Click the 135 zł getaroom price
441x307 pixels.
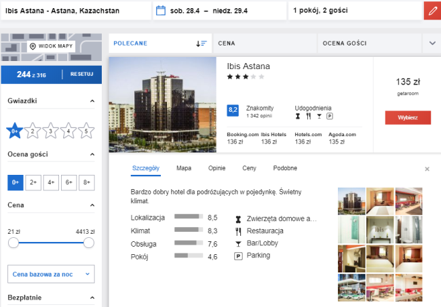point(408,86)
